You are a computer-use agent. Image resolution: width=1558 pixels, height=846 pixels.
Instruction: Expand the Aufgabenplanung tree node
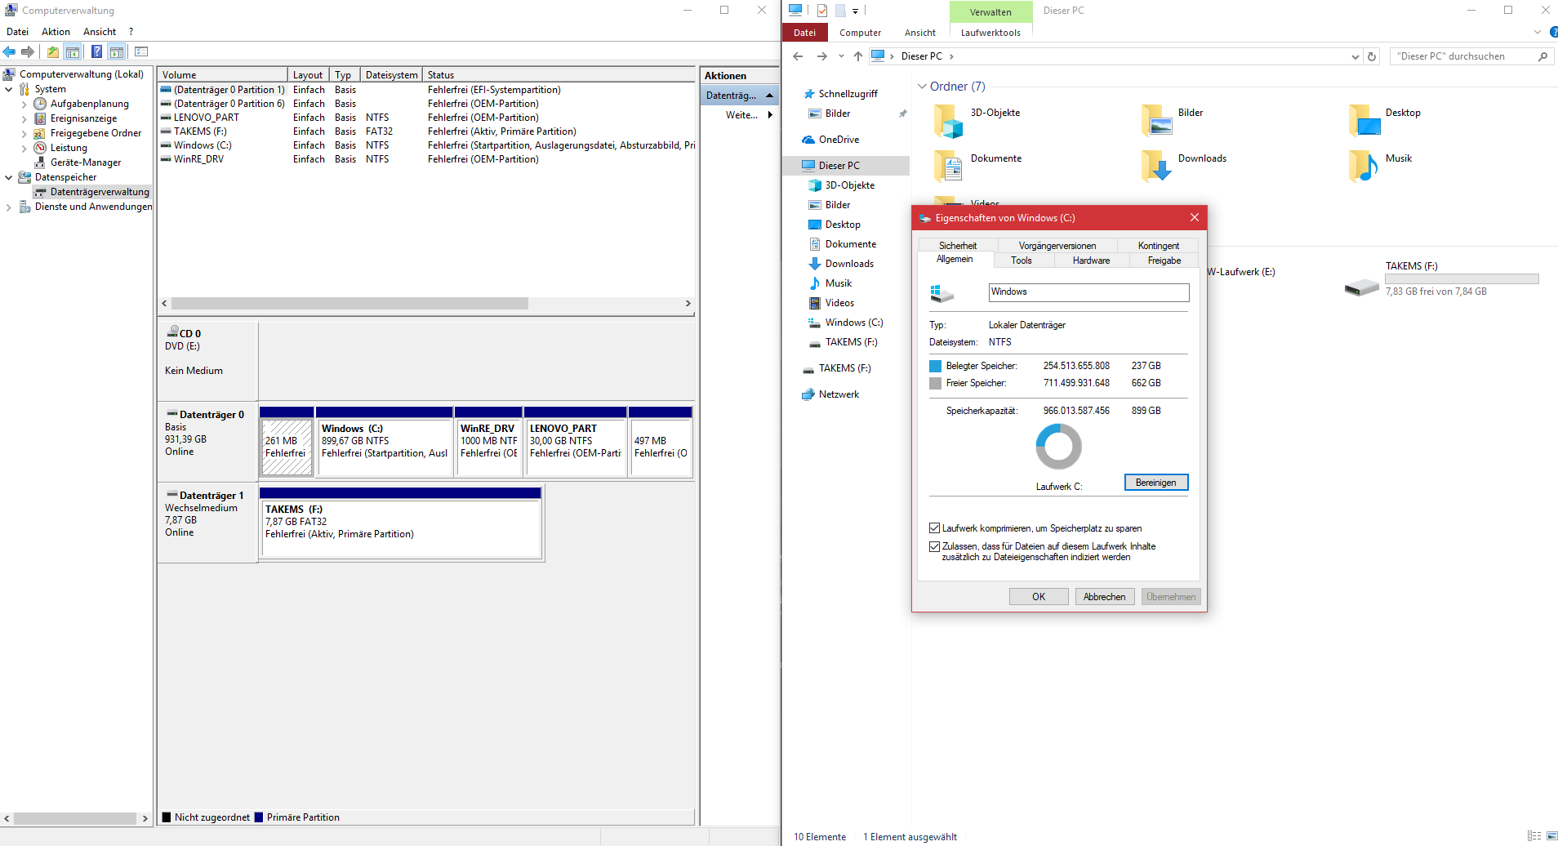24,105
